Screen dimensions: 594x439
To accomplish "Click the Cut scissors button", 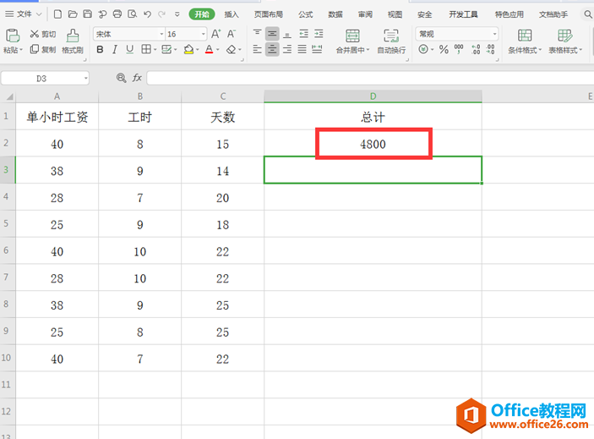I will pyautogui.click(x=43, y=34).
